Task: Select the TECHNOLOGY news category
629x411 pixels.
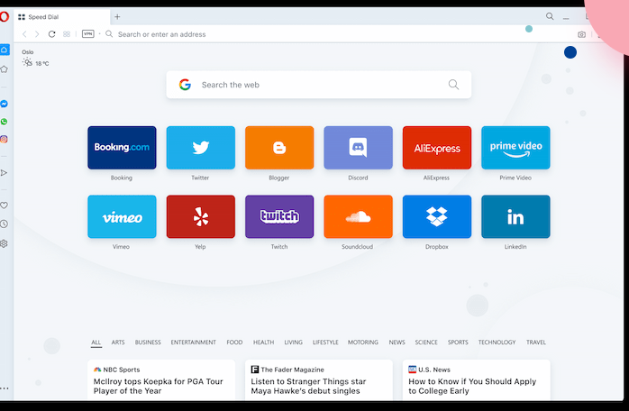Action: (x=497, y=342)
